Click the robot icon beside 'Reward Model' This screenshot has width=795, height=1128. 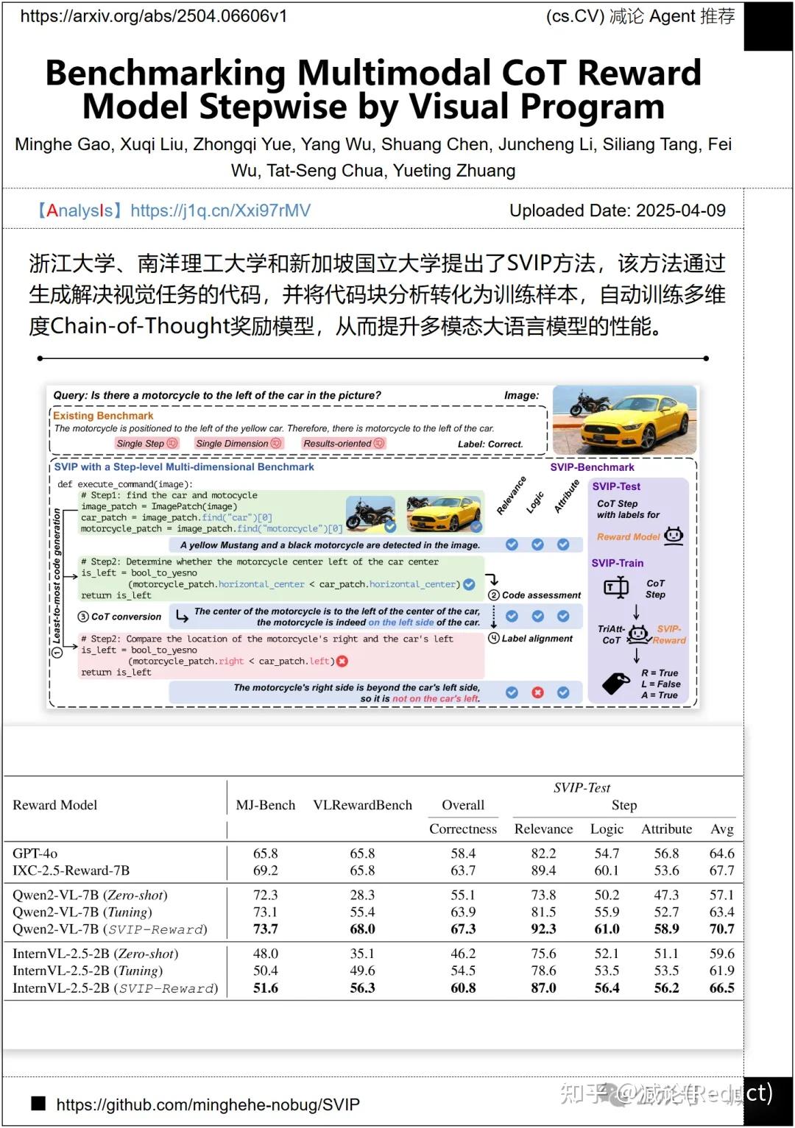click(674, 536)
